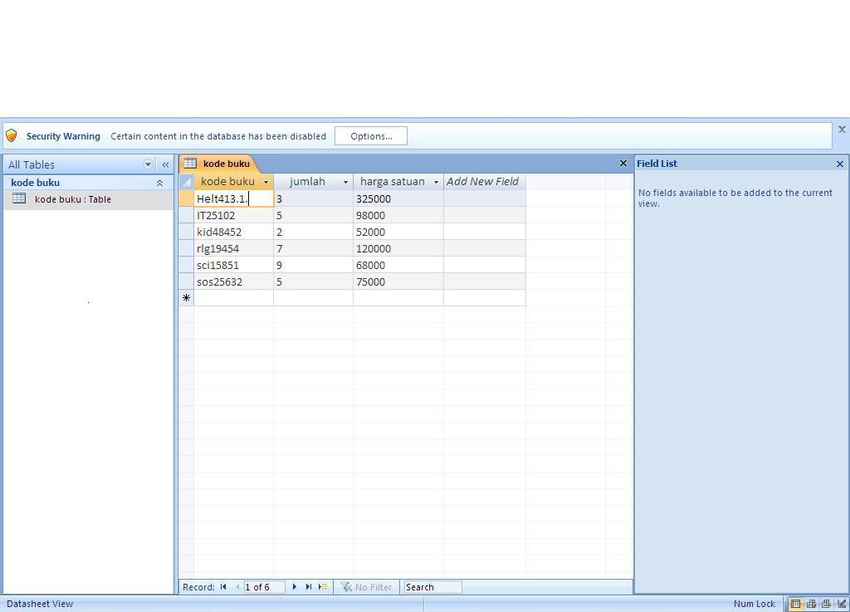
Task: Close the kode buku table window
Action: point(623,163)
